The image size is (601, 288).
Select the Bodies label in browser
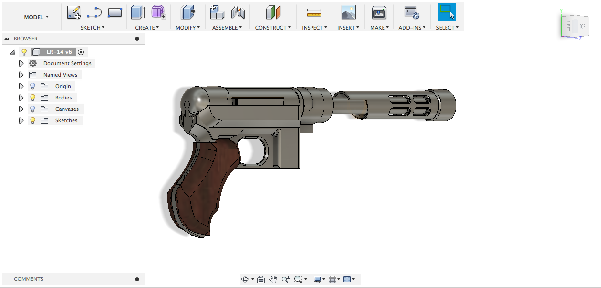click(63, 98)
